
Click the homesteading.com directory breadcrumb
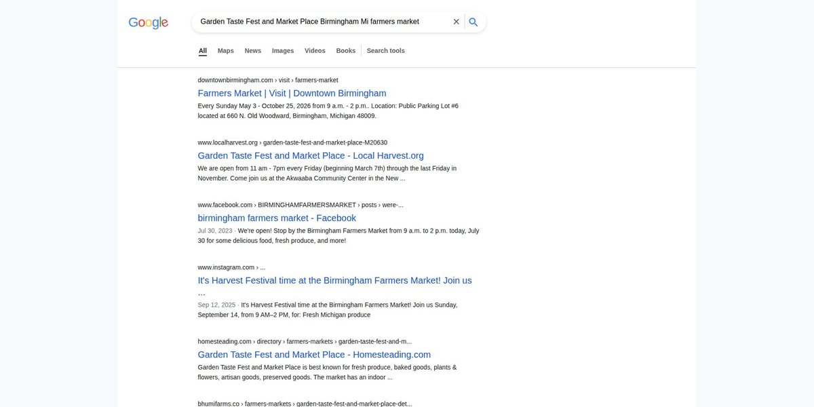coord(305,342)
